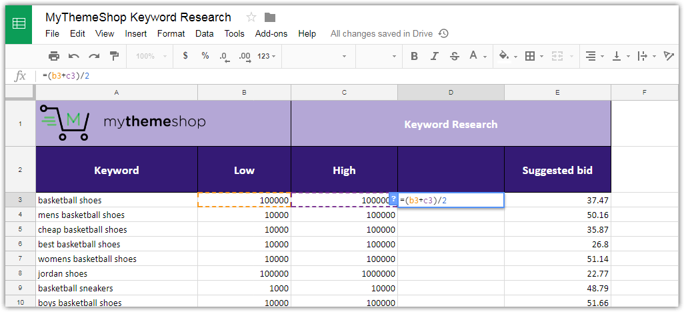Select column E header
The height and width of the screenshot is (312, 684).
coord(557,92)
